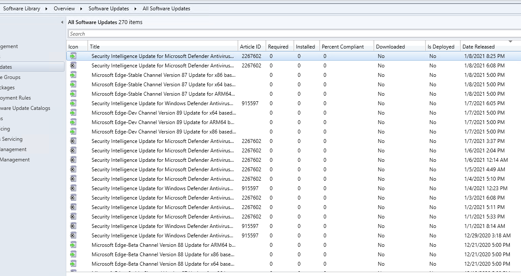Screen dimensions: 521x276
Task: Click the green icon of the 8:25 PM Defender update
Action: pos(73,56)
